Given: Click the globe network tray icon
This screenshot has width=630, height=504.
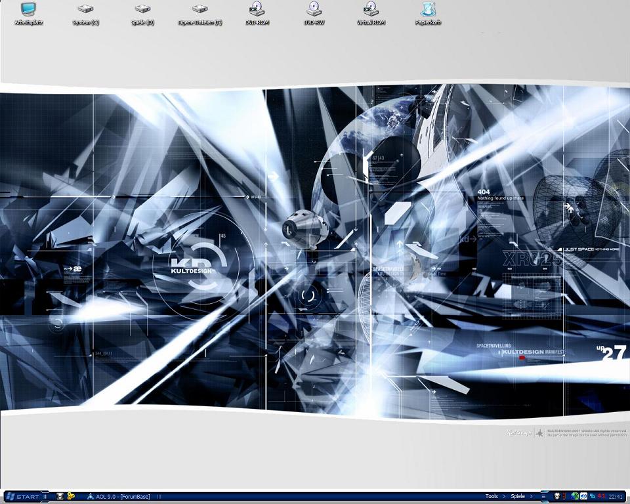Looking at the screenshot, I should pyautogui.click(x=575, y=496).
